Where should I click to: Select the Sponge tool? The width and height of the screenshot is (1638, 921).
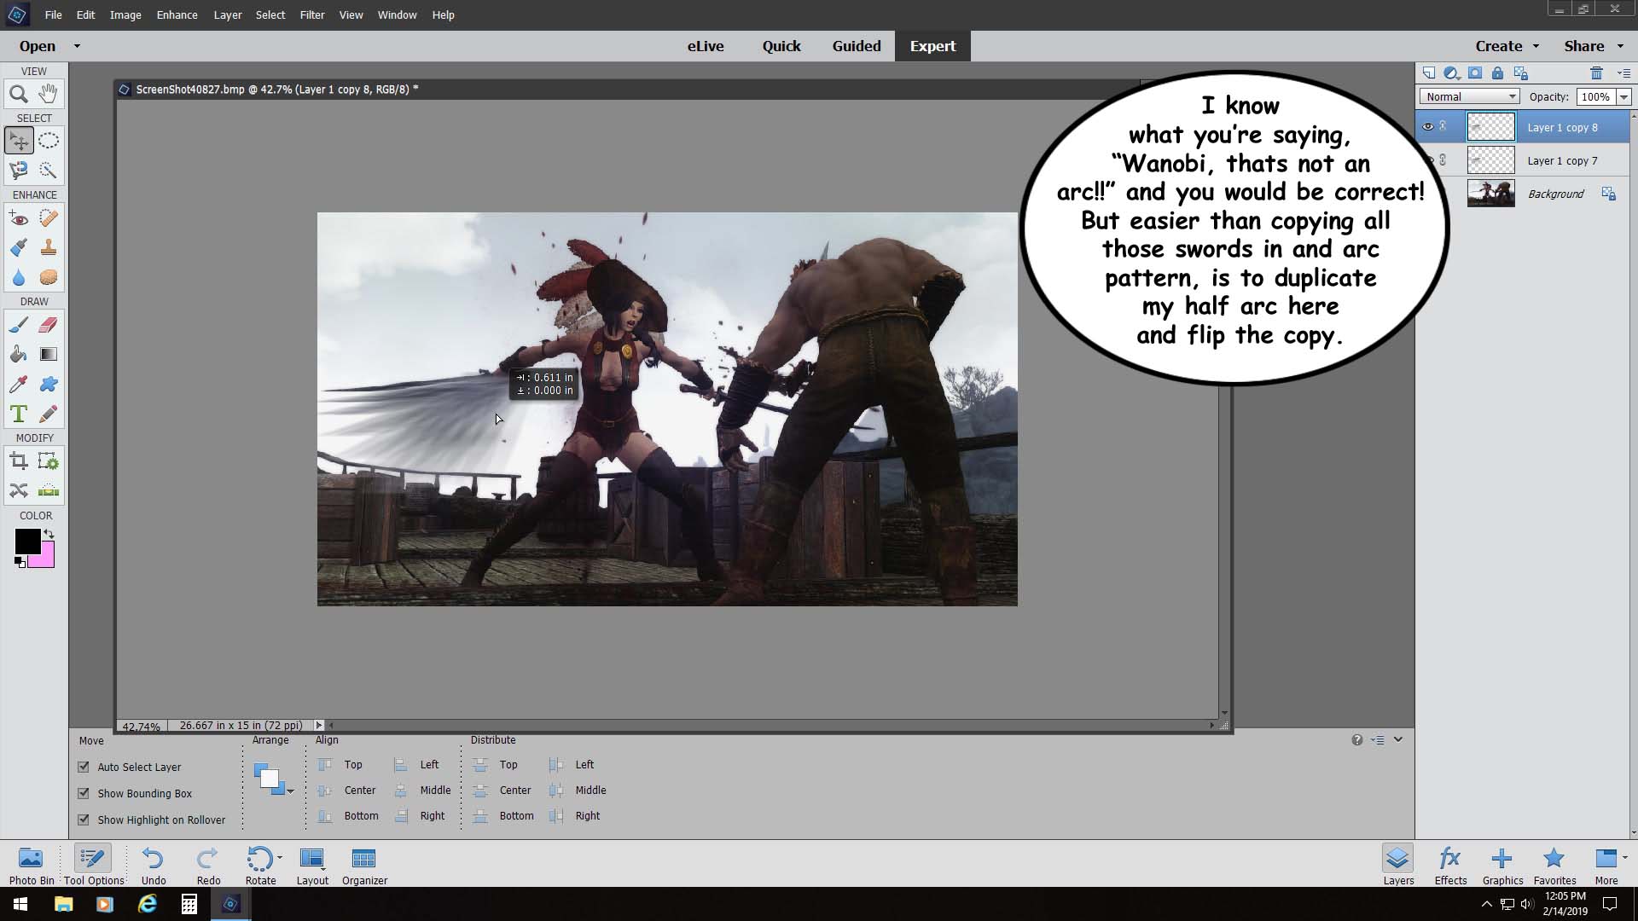click(x=49, y=277)
